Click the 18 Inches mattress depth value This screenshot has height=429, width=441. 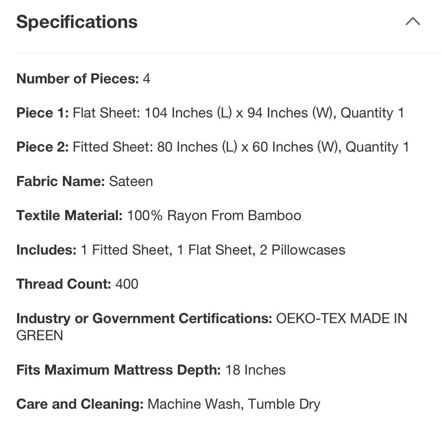[x=256, y=370]
